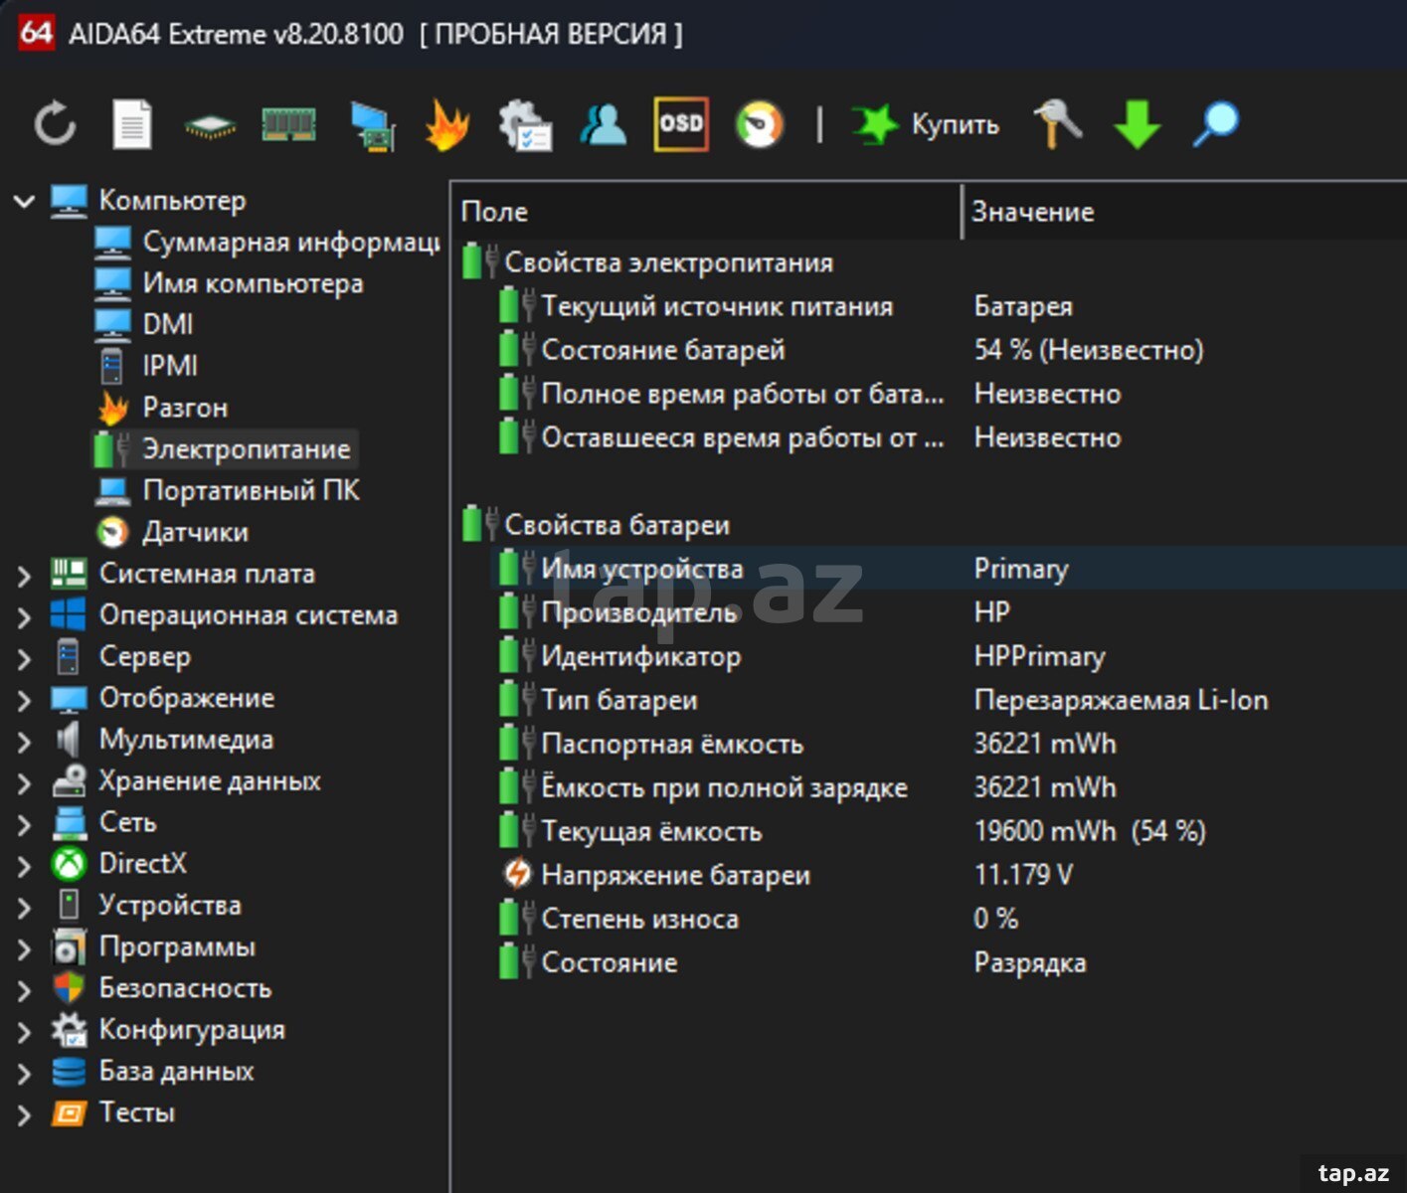This screenshot has height=1193, width=1407.
Task: Select the Устройства tree item
Action: pyautogui.click(x=146, y=906)
